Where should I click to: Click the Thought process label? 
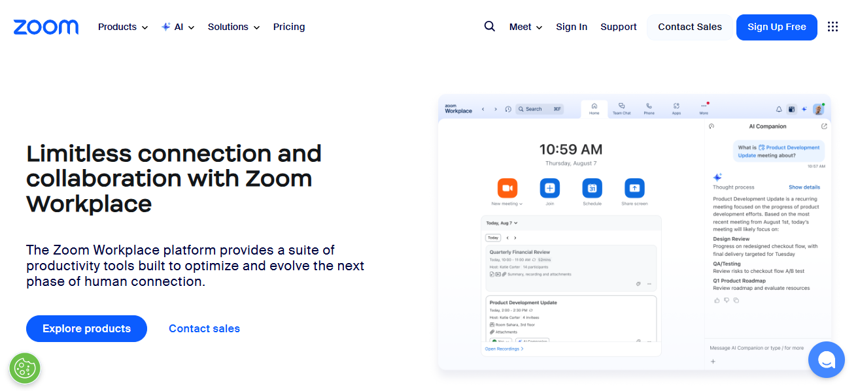tap(733, 187)
